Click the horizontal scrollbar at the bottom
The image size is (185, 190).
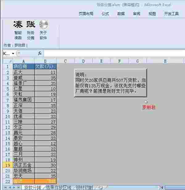(175, 188)
